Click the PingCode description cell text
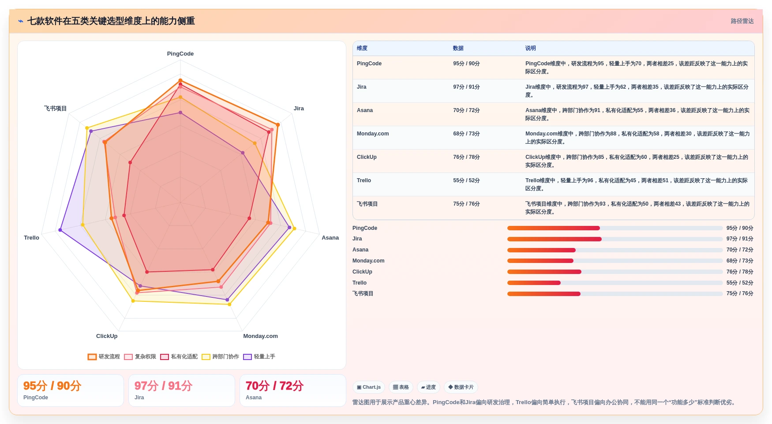 click(x=637, y=68)
